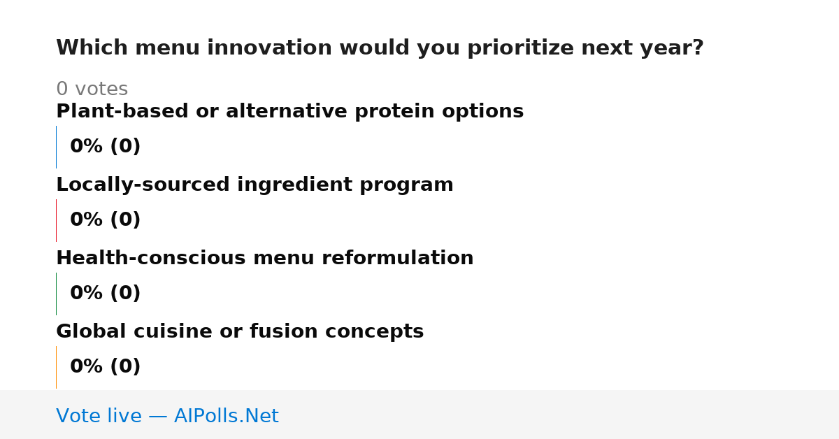Select Global cuisine or fusion concepts
This screenshot has height=439, width=839.
(240, 331)
